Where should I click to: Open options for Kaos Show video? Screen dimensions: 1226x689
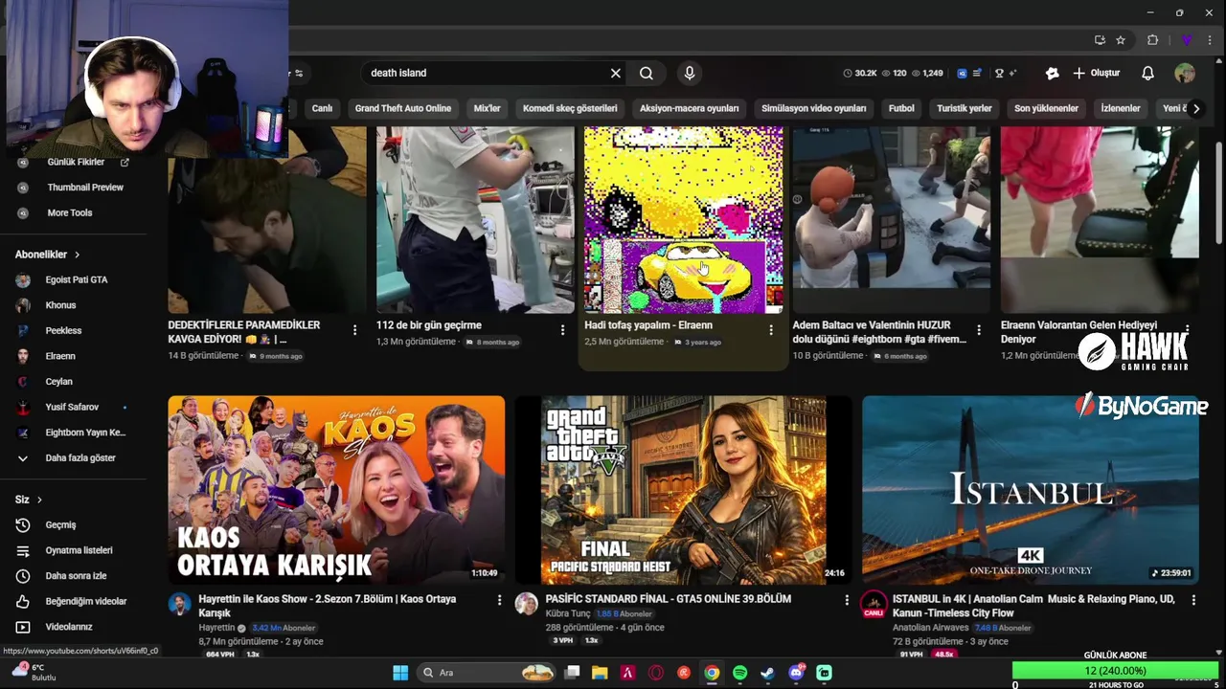(x=499, y=600)
